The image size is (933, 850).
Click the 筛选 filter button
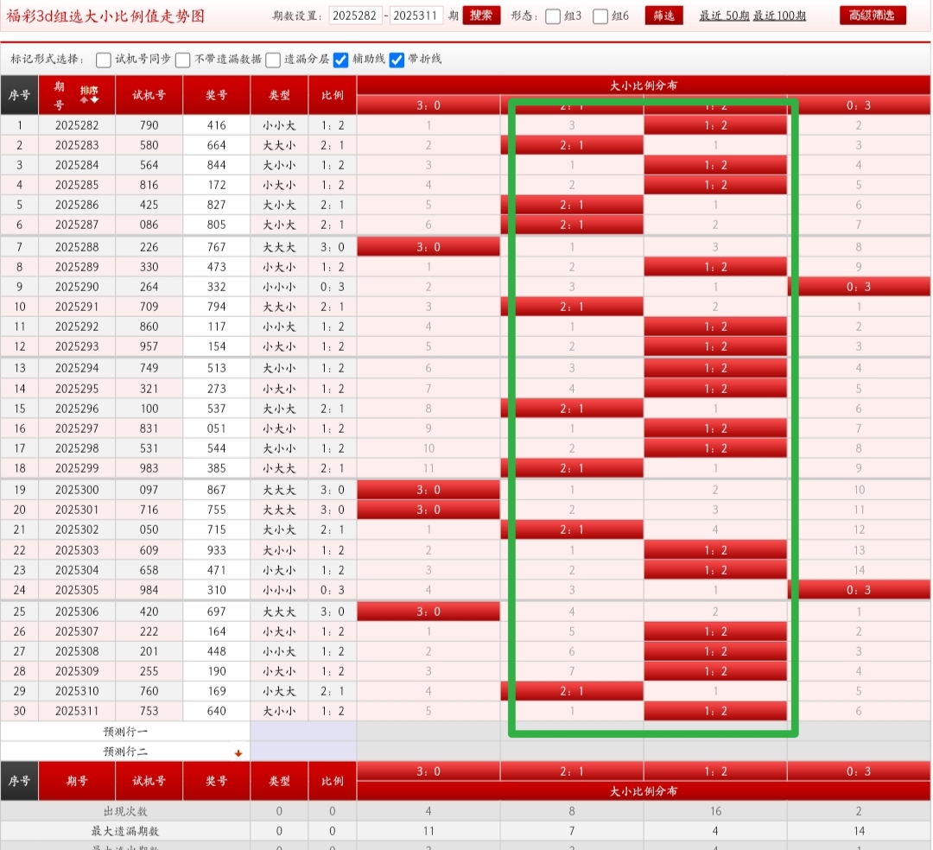pyautogui.click(x=663, y=16)
